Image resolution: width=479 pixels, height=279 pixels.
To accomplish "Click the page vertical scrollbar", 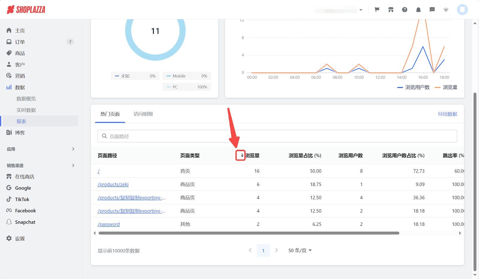I will 475,182.
